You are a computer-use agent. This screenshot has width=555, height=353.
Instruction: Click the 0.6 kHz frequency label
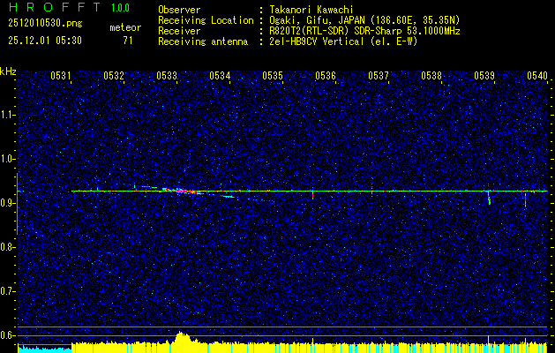click(x=8, y=335)
